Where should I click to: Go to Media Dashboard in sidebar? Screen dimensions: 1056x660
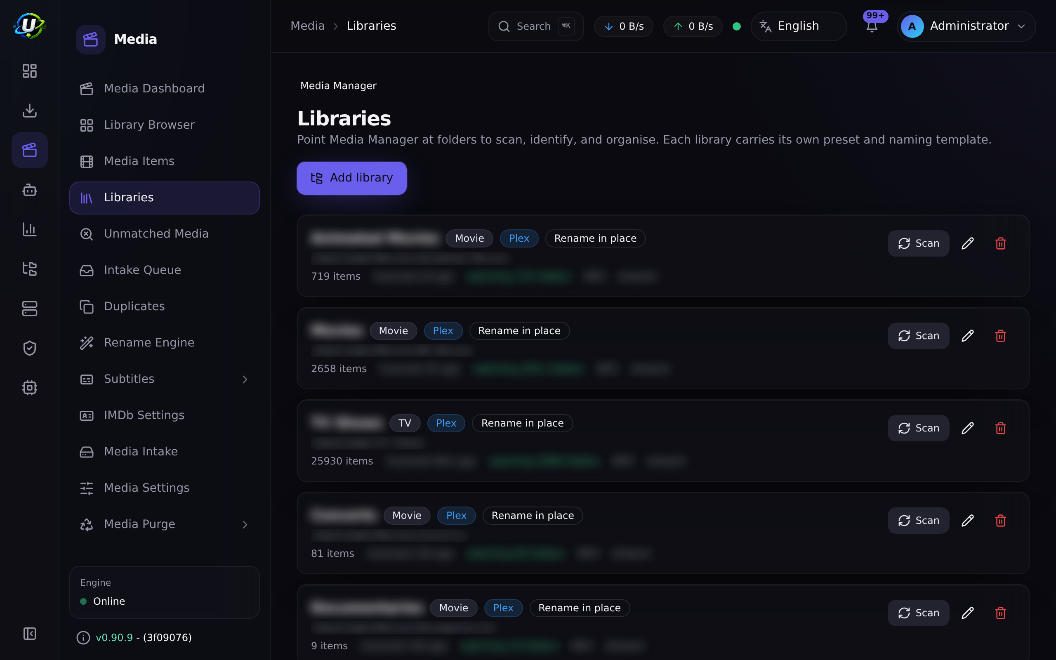(x=165, y=89)
